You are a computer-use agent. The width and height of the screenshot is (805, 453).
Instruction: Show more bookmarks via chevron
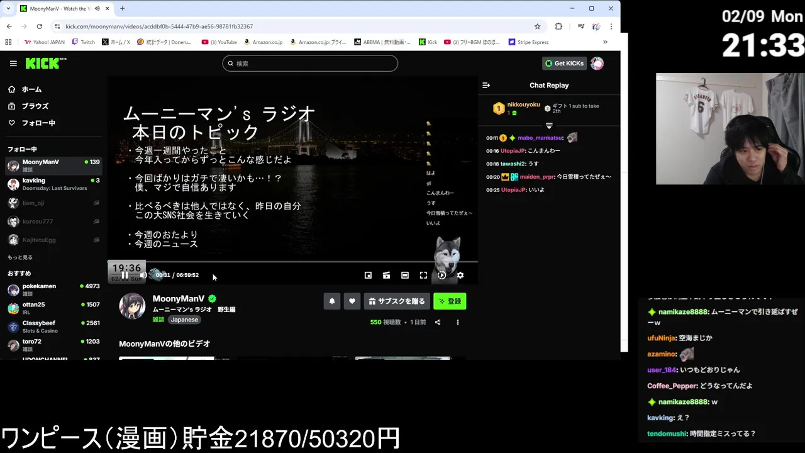pyautogui.click(x=605, y=42)
